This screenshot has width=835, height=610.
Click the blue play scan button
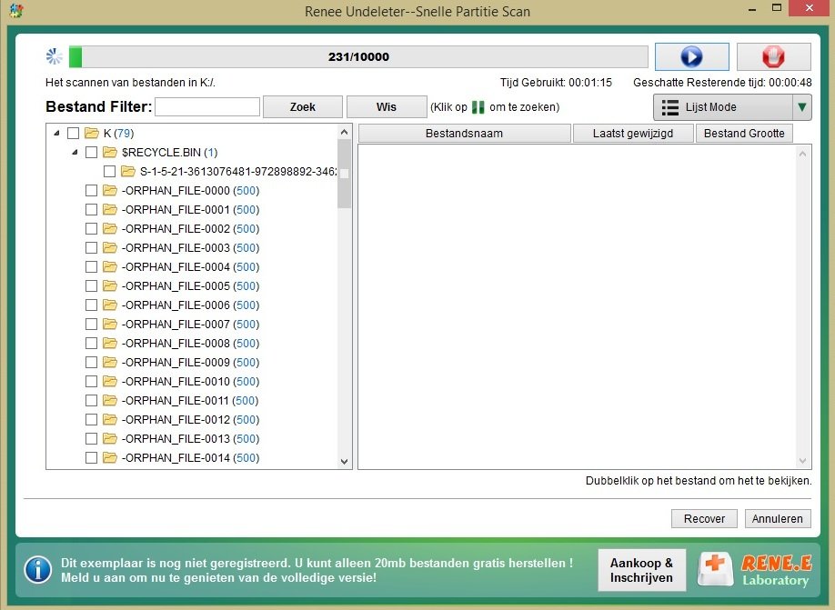pyautogui.click(x=691, y=56)
